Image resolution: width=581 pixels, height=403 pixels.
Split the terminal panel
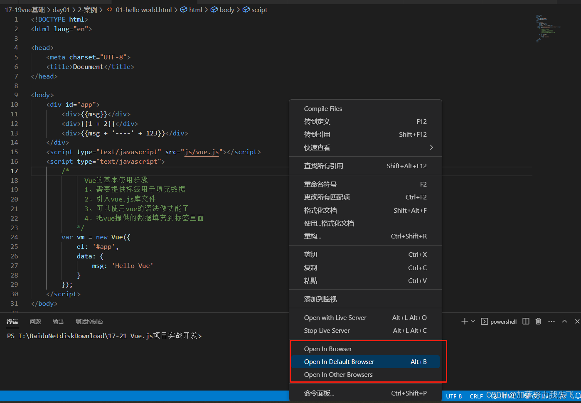(526, 321)
